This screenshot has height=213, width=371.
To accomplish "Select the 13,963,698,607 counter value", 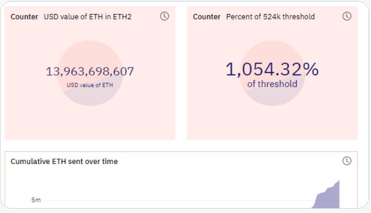I will tap(90, 71).
